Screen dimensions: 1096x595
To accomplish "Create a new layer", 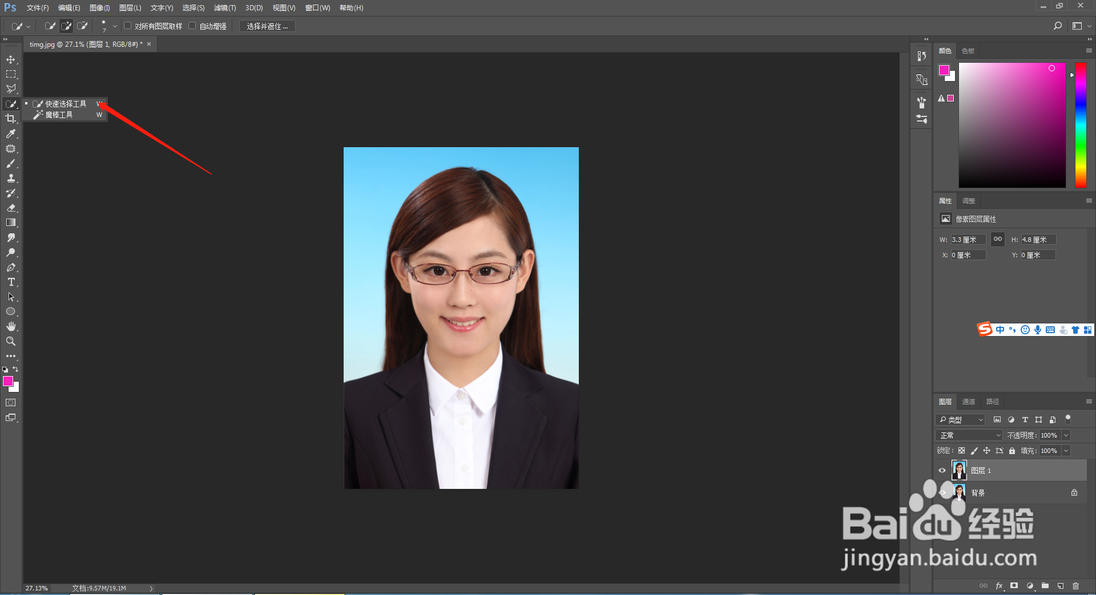I will (1060, 586).
